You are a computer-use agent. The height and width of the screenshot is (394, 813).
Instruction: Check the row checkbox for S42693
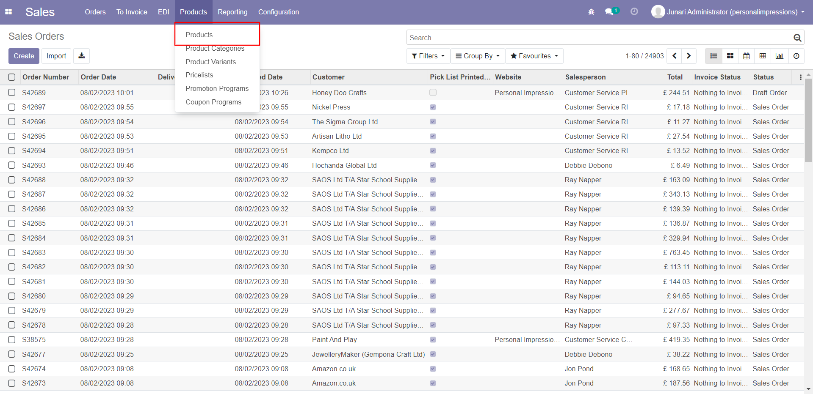pyautogui.click(x=12, y=165)
